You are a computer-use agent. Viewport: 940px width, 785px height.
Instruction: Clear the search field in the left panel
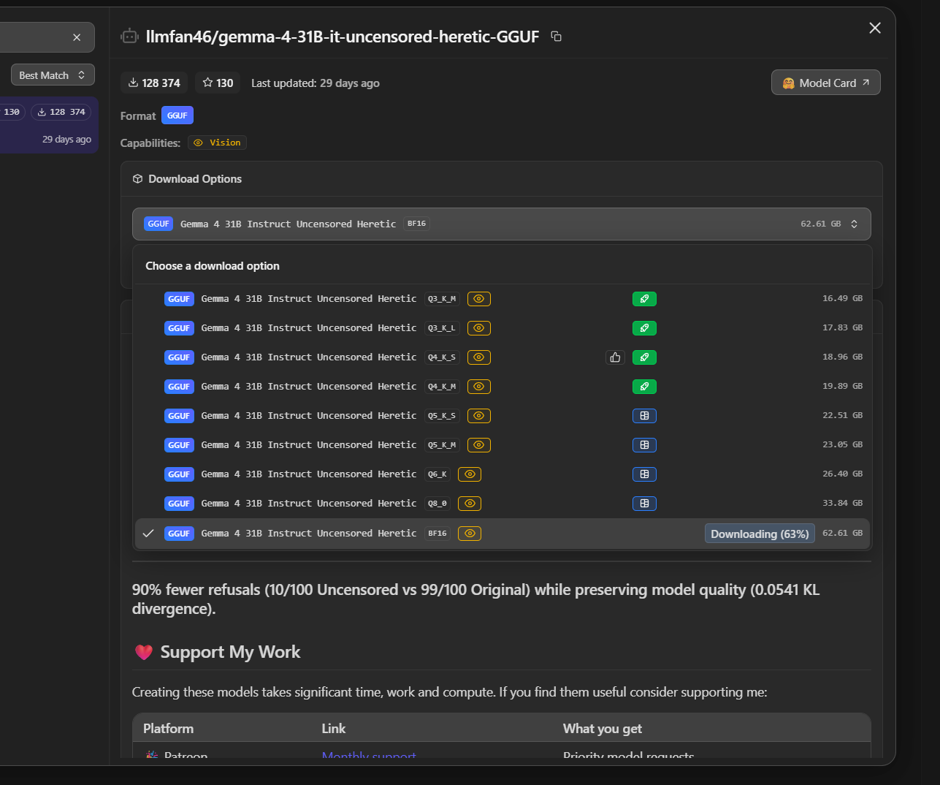click(x=77, y=37)
